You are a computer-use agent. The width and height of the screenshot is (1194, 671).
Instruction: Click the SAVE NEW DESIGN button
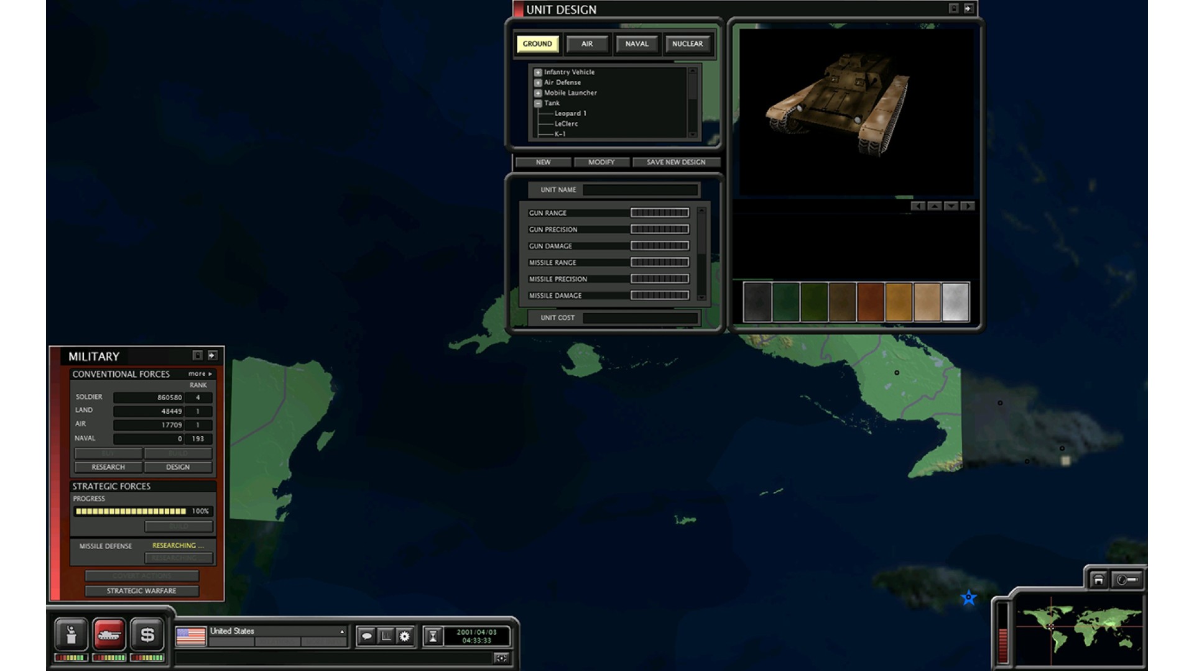tap(675, 162)
